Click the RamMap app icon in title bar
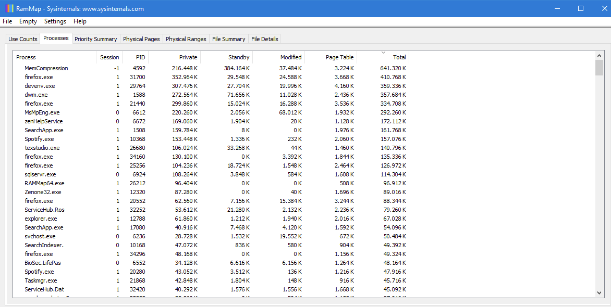Screen dimensions: 611x307 click(10, 8)
